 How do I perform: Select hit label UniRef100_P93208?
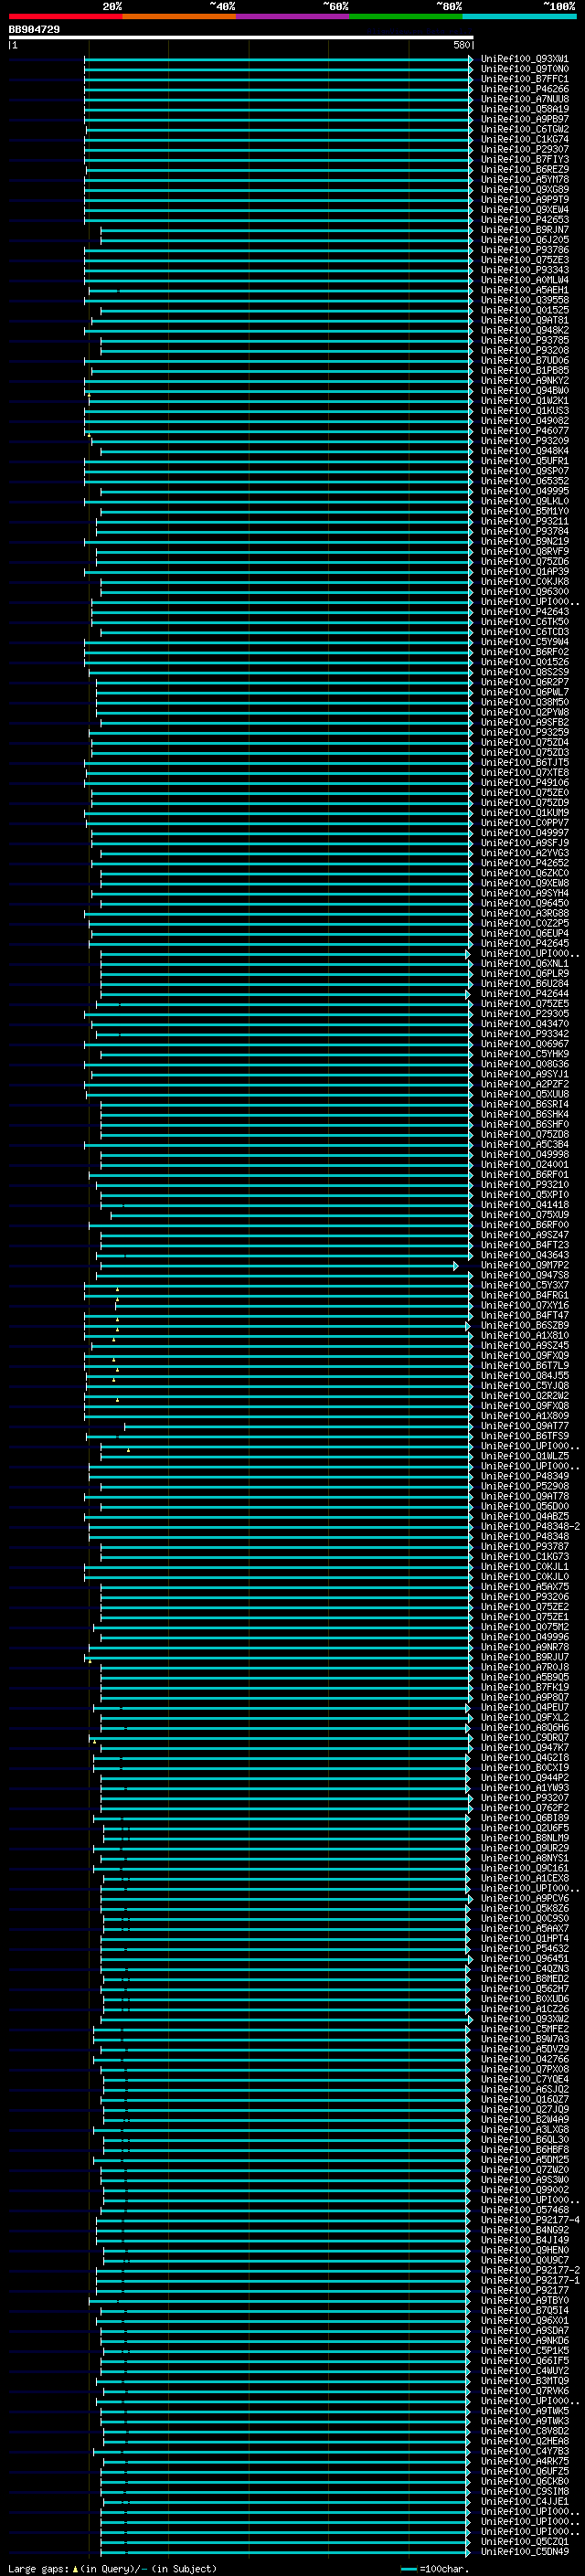524,350
